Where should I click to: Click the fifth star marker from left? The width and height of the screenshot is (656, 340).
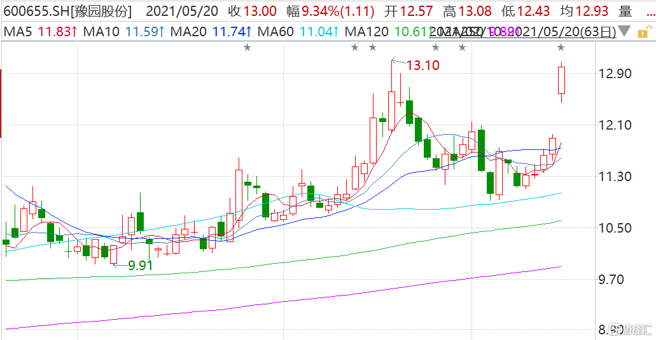point(463,48)
